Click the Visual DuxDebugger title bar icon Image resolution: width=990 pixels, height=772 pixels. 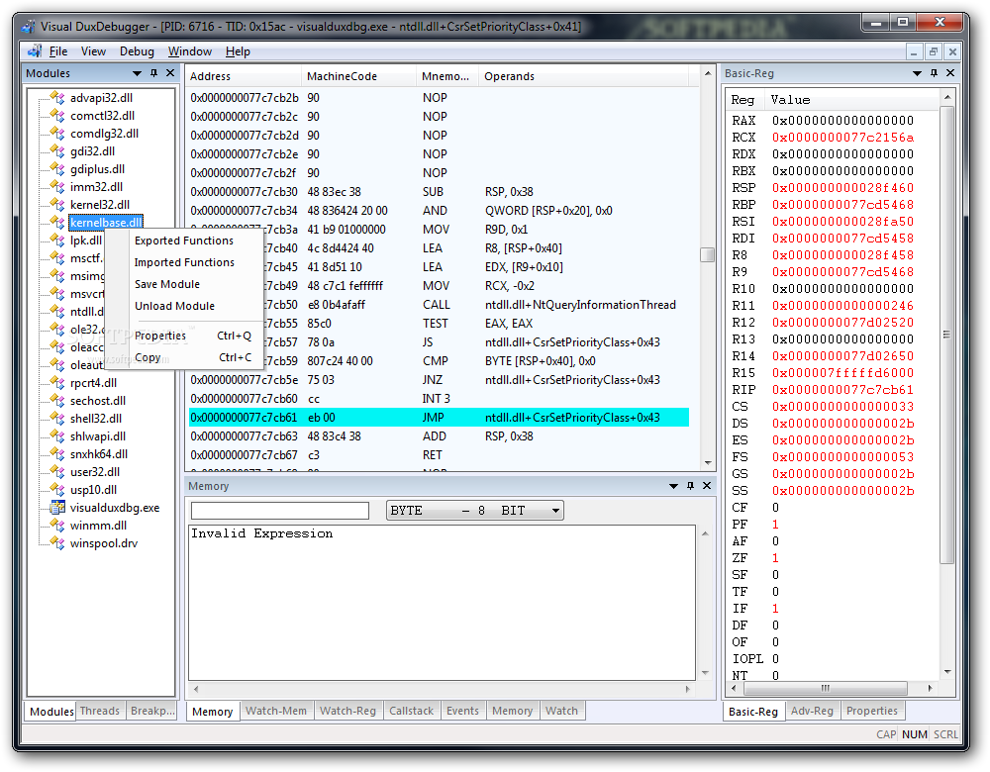[29, 27]
